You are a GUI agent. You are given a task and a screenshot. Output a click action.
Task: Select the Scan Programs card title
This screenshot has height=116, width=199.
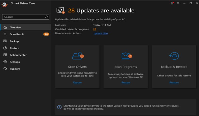(126, 67)
